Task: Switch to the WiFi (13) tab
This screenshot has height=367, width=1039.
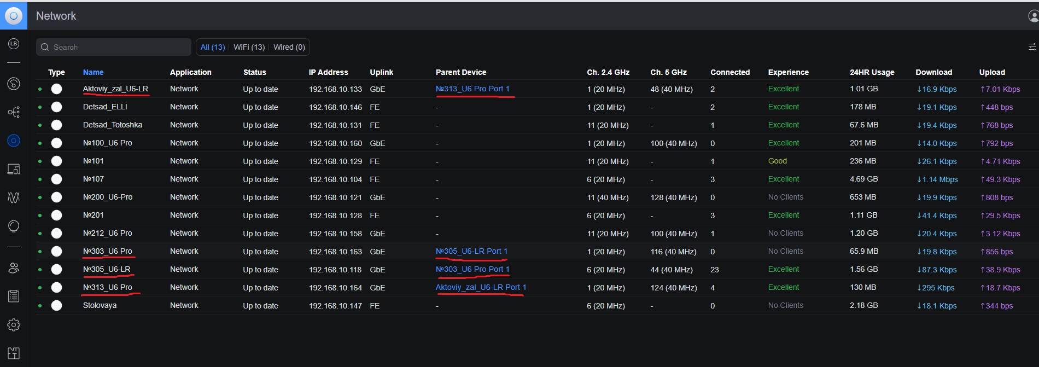Action: (x=249, y=47)
